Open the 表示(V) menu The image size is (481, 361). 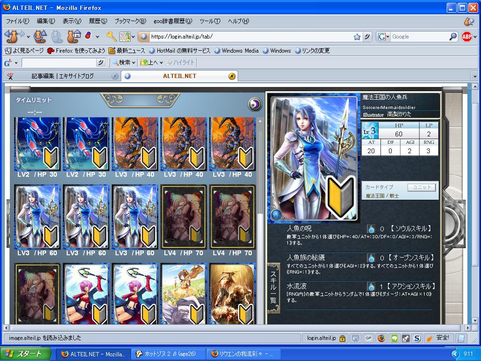click(x=72, y=21)
